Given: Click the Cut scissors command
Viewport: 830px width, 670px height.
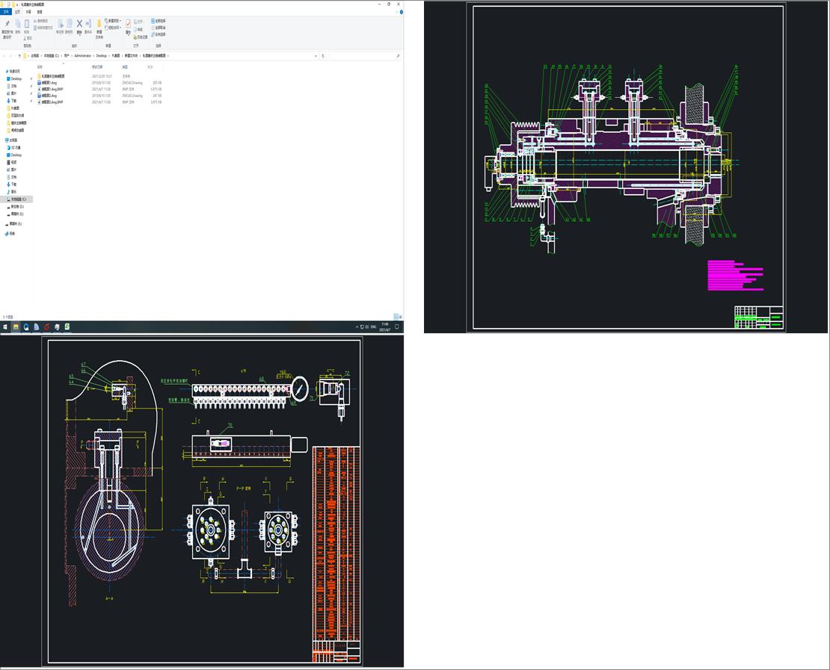Looking at the screenshot, I should click(28, 38).
